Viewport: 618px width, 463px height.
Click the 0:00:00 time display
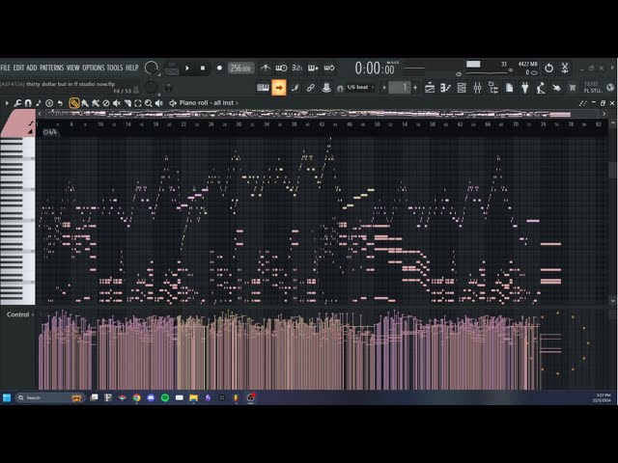pyautogui.click(x=375, y=68)
